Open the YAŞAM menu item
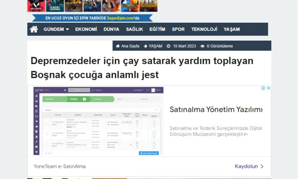Viewport: 298px width, 179px height. pos(232,29)
